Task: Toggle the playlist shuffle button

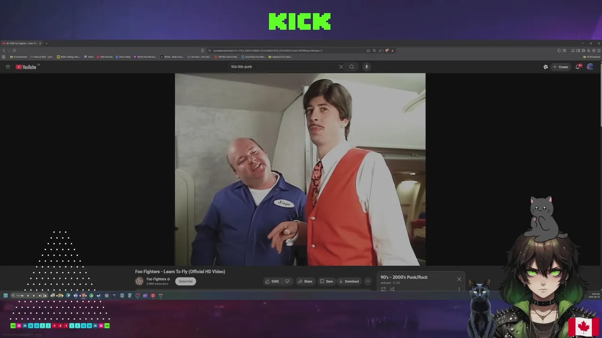Action: pyautogui.click(x=392, y=289)
